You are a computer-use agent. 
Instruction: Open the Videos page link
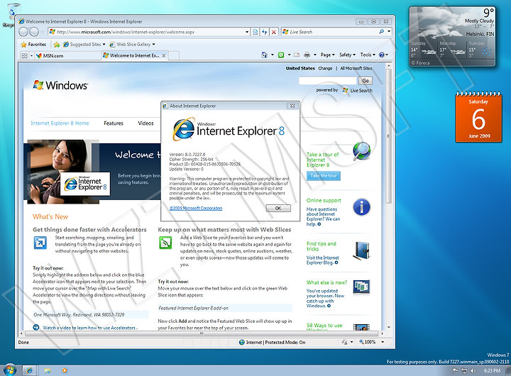click(x=145, y=123)
